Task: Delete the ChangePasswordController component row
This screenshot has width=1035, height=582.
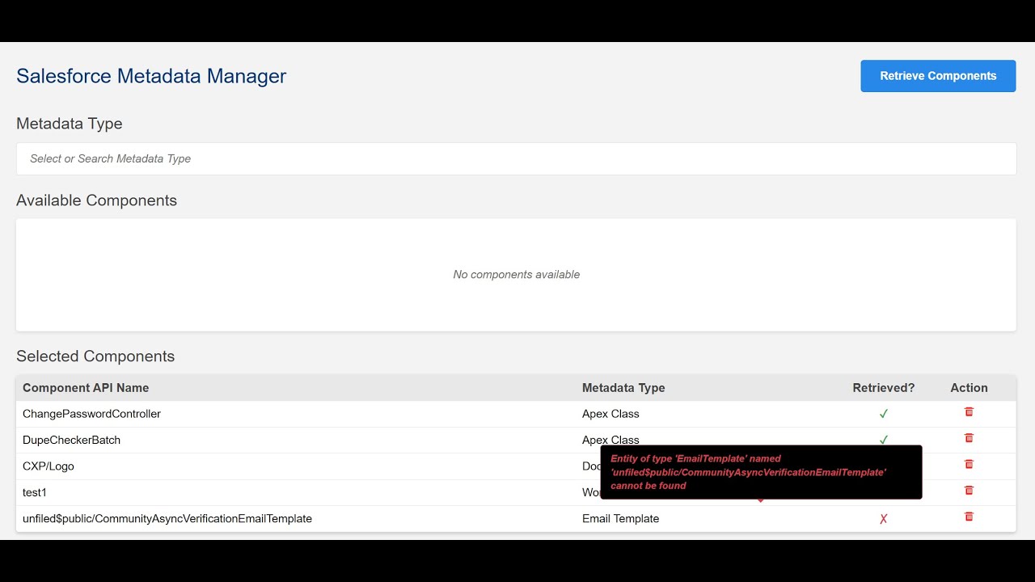Action: (969, 412)
